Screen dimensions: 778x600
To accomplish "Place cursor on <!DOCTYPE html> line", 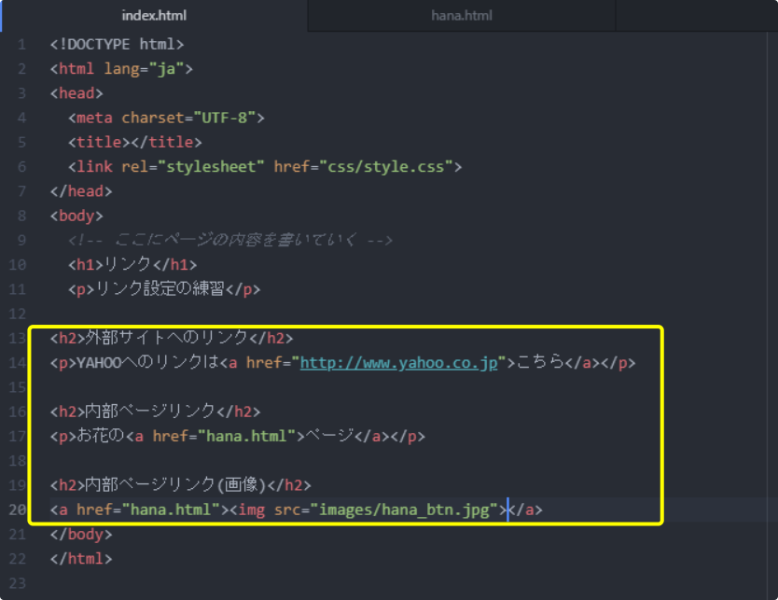I will (118, 44).
